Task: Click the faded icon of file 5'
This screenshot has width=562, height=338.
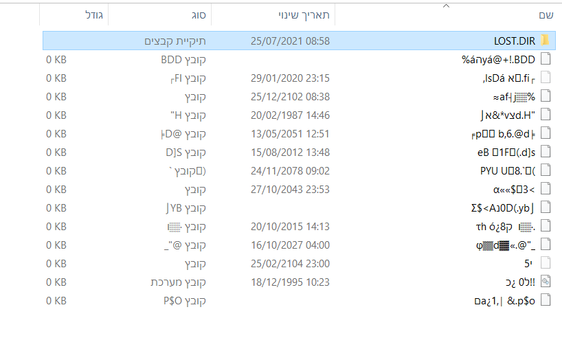Action: [x=546, y=262]
